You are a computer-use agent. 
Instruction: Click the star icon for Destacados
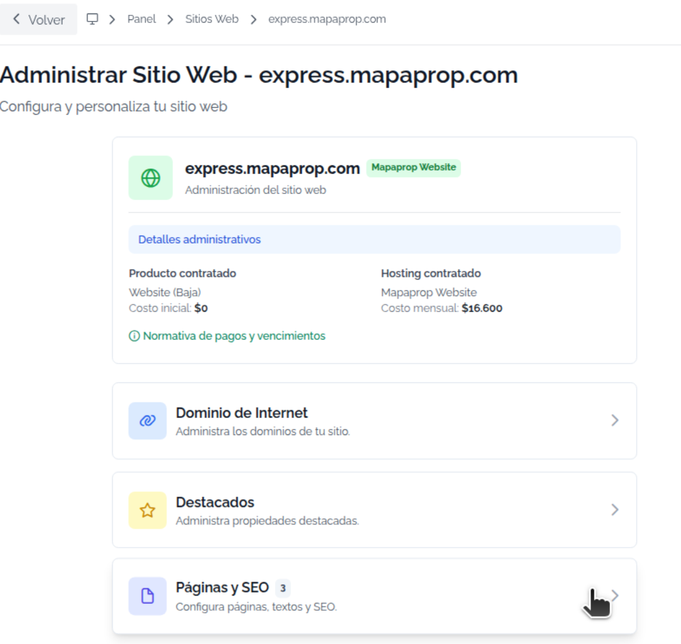[147, 511]
